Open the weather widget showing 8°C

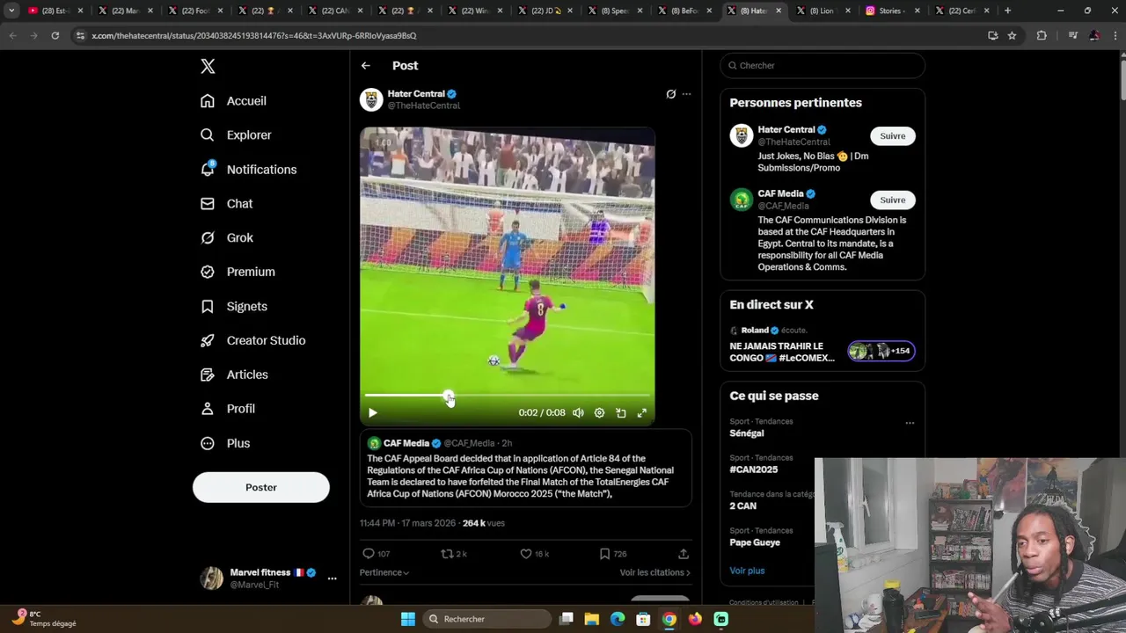click(45, 618)
